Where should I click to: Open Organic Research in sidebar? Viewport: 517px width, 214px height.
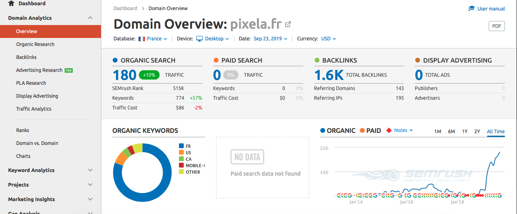pos(35,44)
